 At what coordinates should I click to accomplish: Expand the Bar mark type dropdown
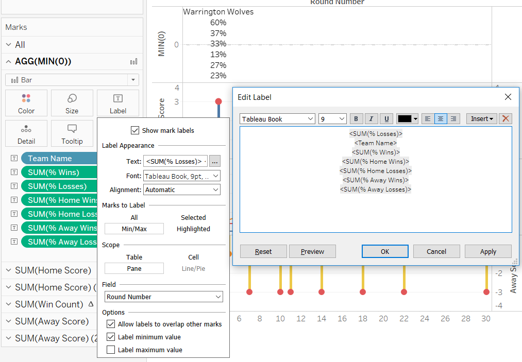[x=133, y=80]
